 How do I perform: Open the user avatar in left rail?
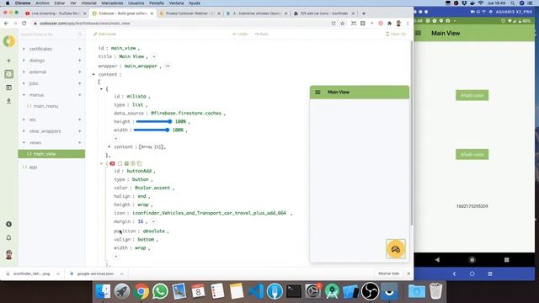click(x=9, y=254)
